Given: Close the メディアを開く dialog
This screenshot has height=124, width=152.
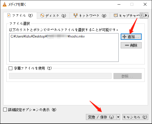Looking at the screenshot, I should [x=145, y=4].
